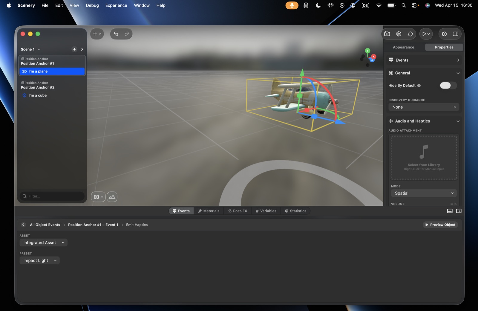This screenshot has height=311, width=478.
Task: Select the Position Anchor #1 row
Action: [52, 61]
